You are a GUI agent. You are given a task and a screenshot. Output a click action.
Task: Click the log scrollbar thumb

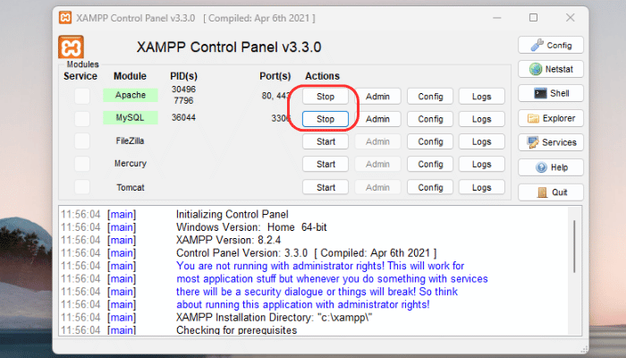coord(574,246)
